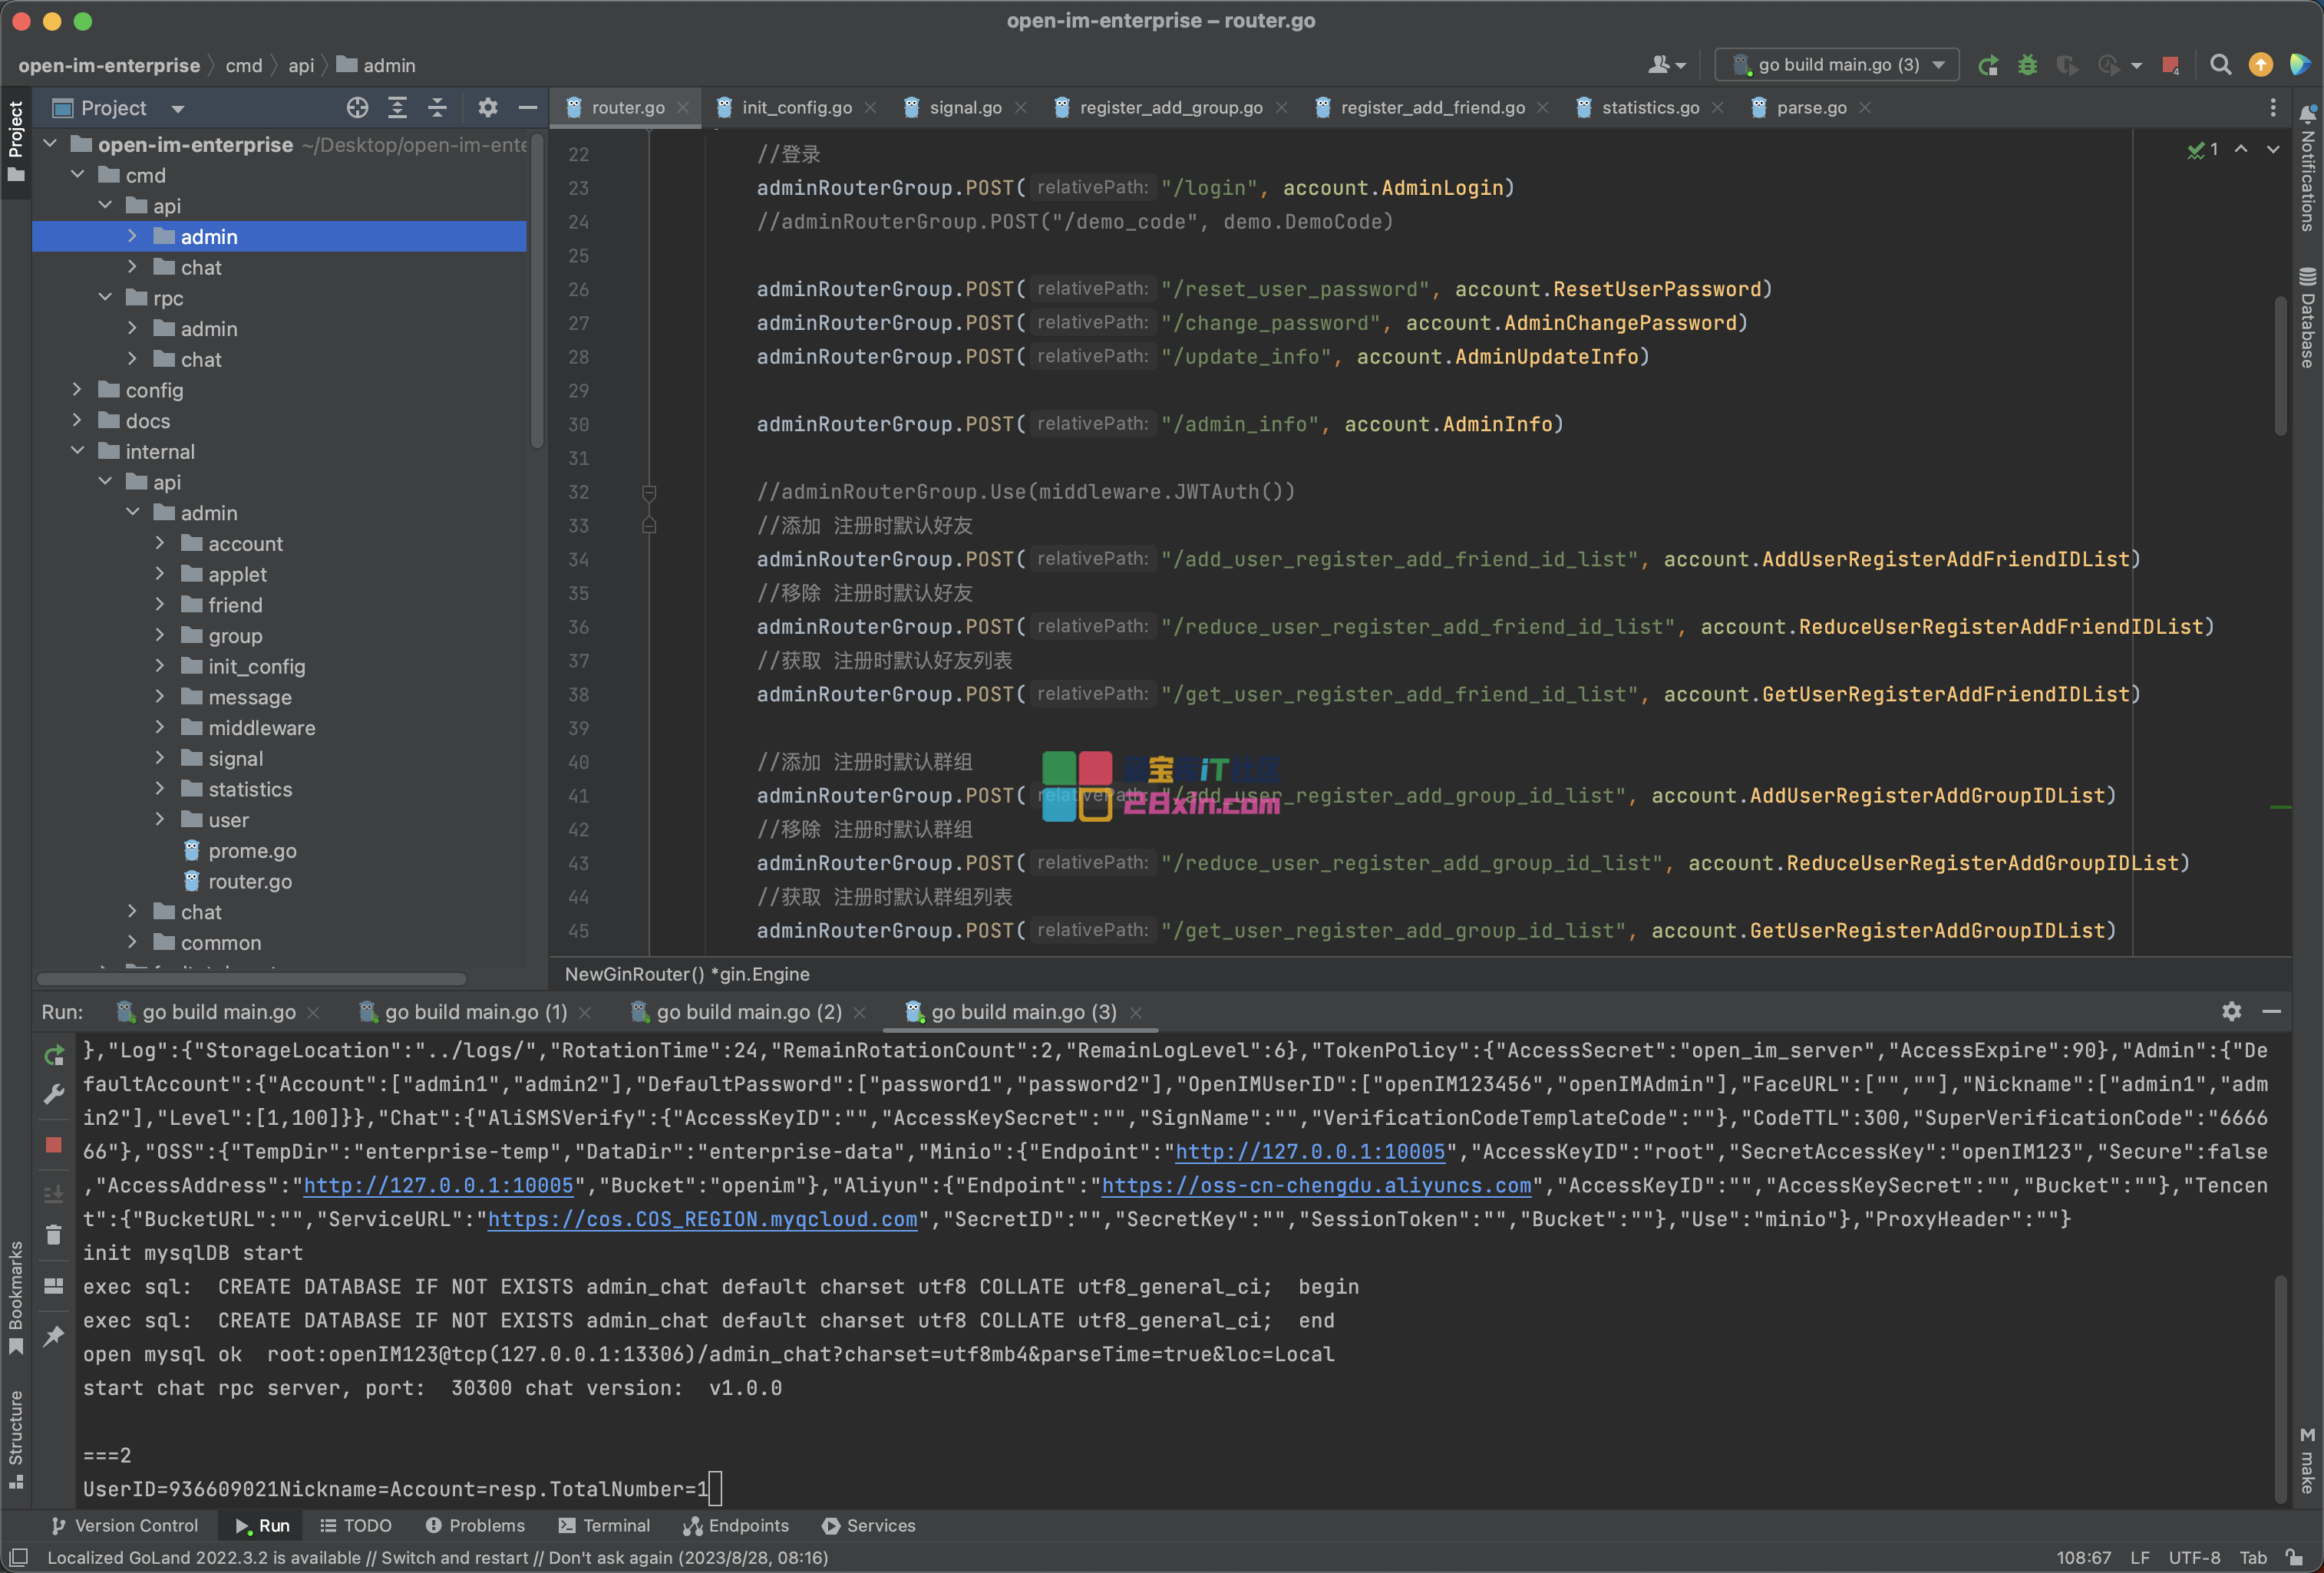Open Run panel settings gear

coord(2231,1011)
